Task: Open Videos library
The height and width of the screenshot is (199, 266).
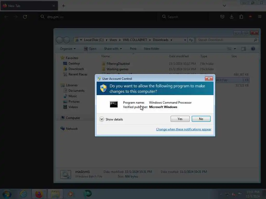Action: [x=73, y=107]
